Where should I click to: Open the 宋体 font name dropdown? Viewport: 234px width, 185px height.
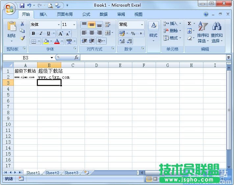pos(59,25)
